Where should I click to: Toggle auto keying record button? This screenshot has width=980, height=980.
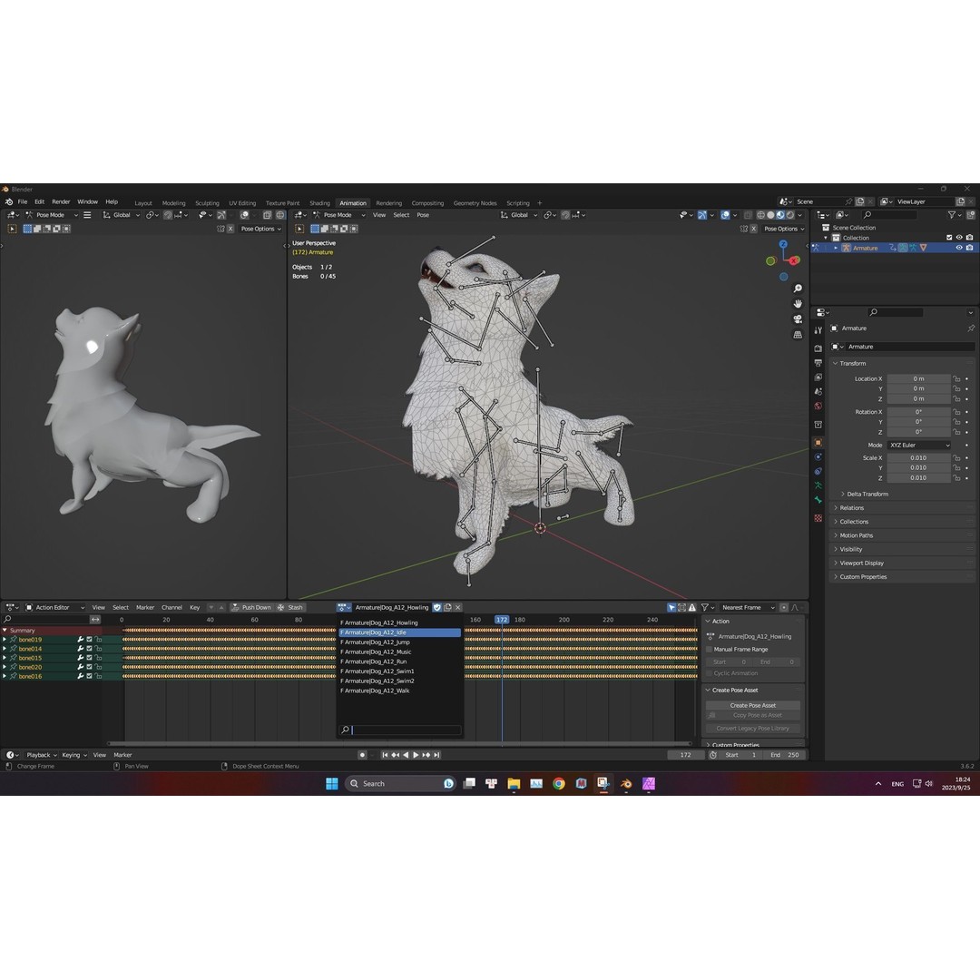[x=362, y=755]
